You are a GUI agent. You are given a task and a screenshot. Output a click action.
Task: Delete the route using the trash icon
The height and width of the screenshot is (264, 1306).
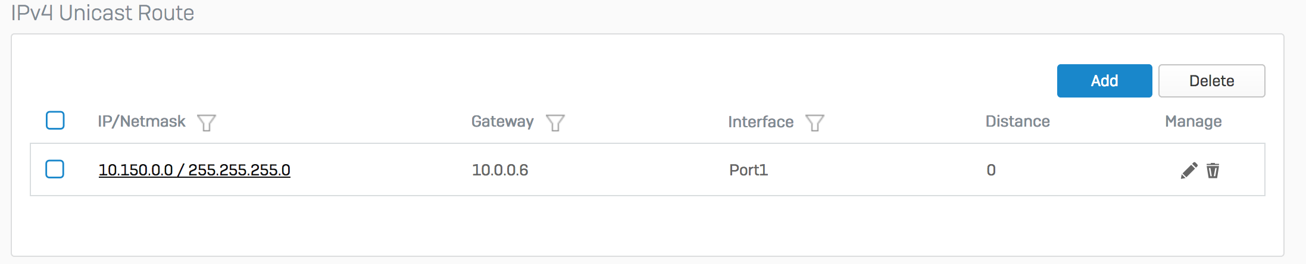1213,171
